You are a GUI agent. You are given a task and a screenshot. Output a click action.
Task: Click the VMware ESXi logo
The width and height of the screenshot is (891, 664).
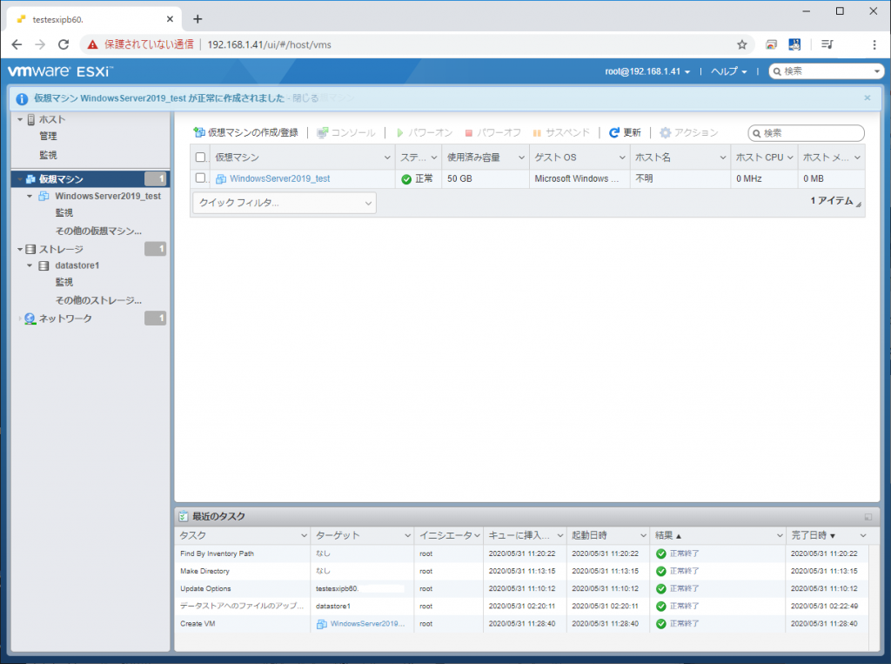[60, 71]
